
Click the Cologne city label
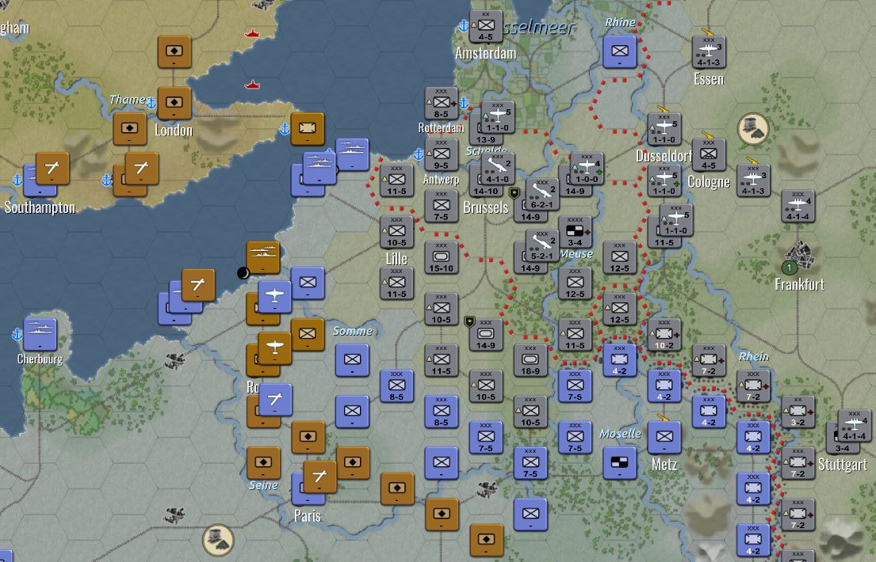[709, 182]
